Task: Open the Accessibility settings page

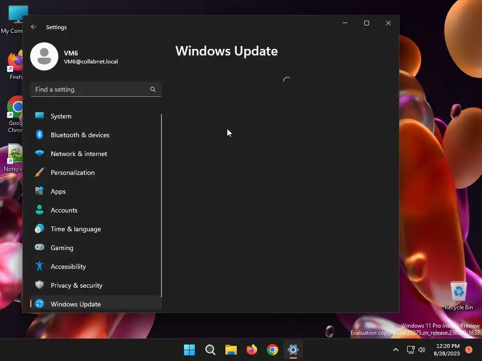Action: (96, 267)
